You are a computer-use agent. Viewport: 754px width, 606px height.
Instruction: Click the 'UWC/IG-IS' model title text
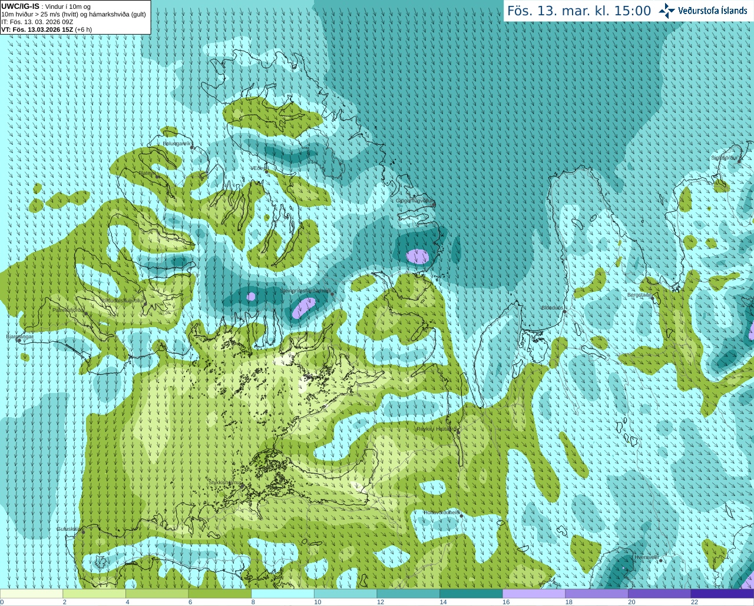20,6
